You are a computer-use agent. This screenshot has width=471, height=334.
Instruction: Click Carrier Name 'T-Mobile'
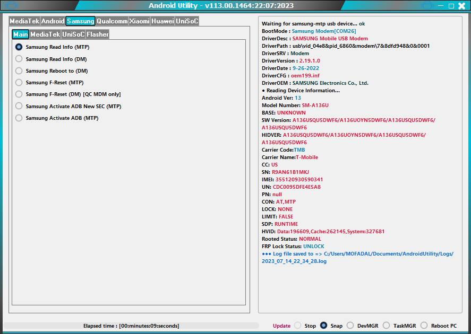coord(307,157)
